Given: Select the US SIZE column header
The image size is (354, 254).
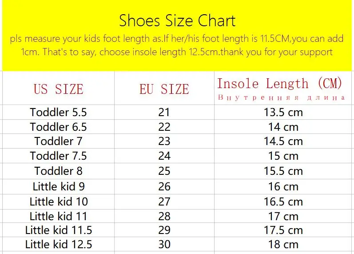Looking at the screenshot, I should (x=59, y=89).
